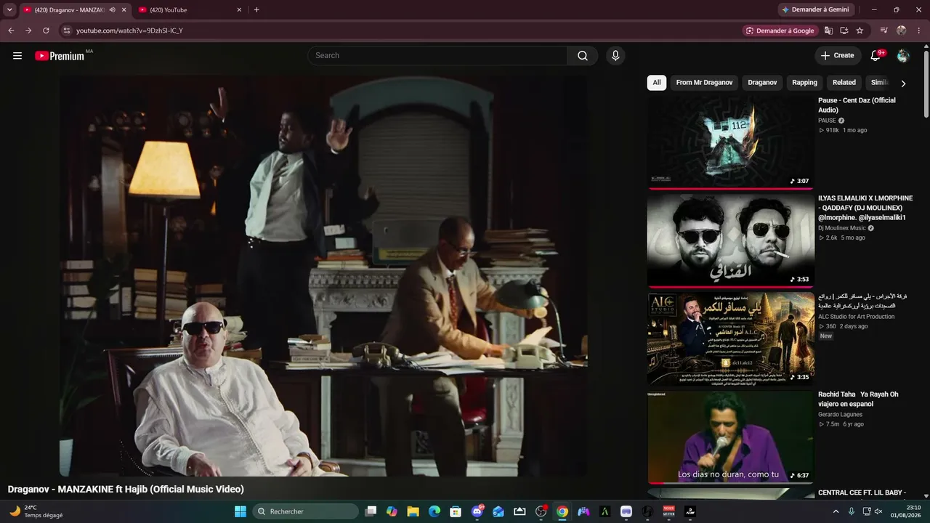
Task: Select the Rapping filter chip
Action: click(x=804, y=83)
